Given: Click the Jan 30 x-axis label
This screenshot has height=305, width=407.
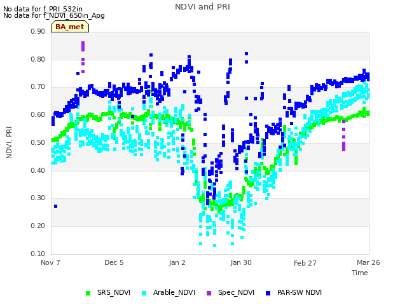Looking at the screenshot, I should (x=241, y=262).
